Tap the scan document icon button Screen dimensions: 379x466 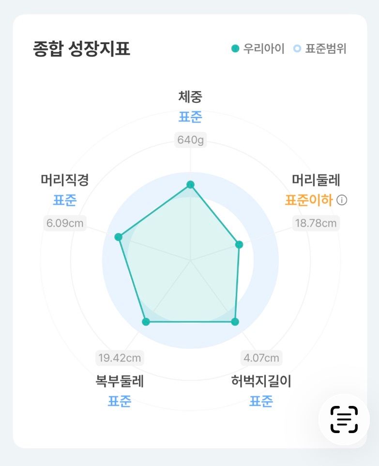(x=344, y=419)
